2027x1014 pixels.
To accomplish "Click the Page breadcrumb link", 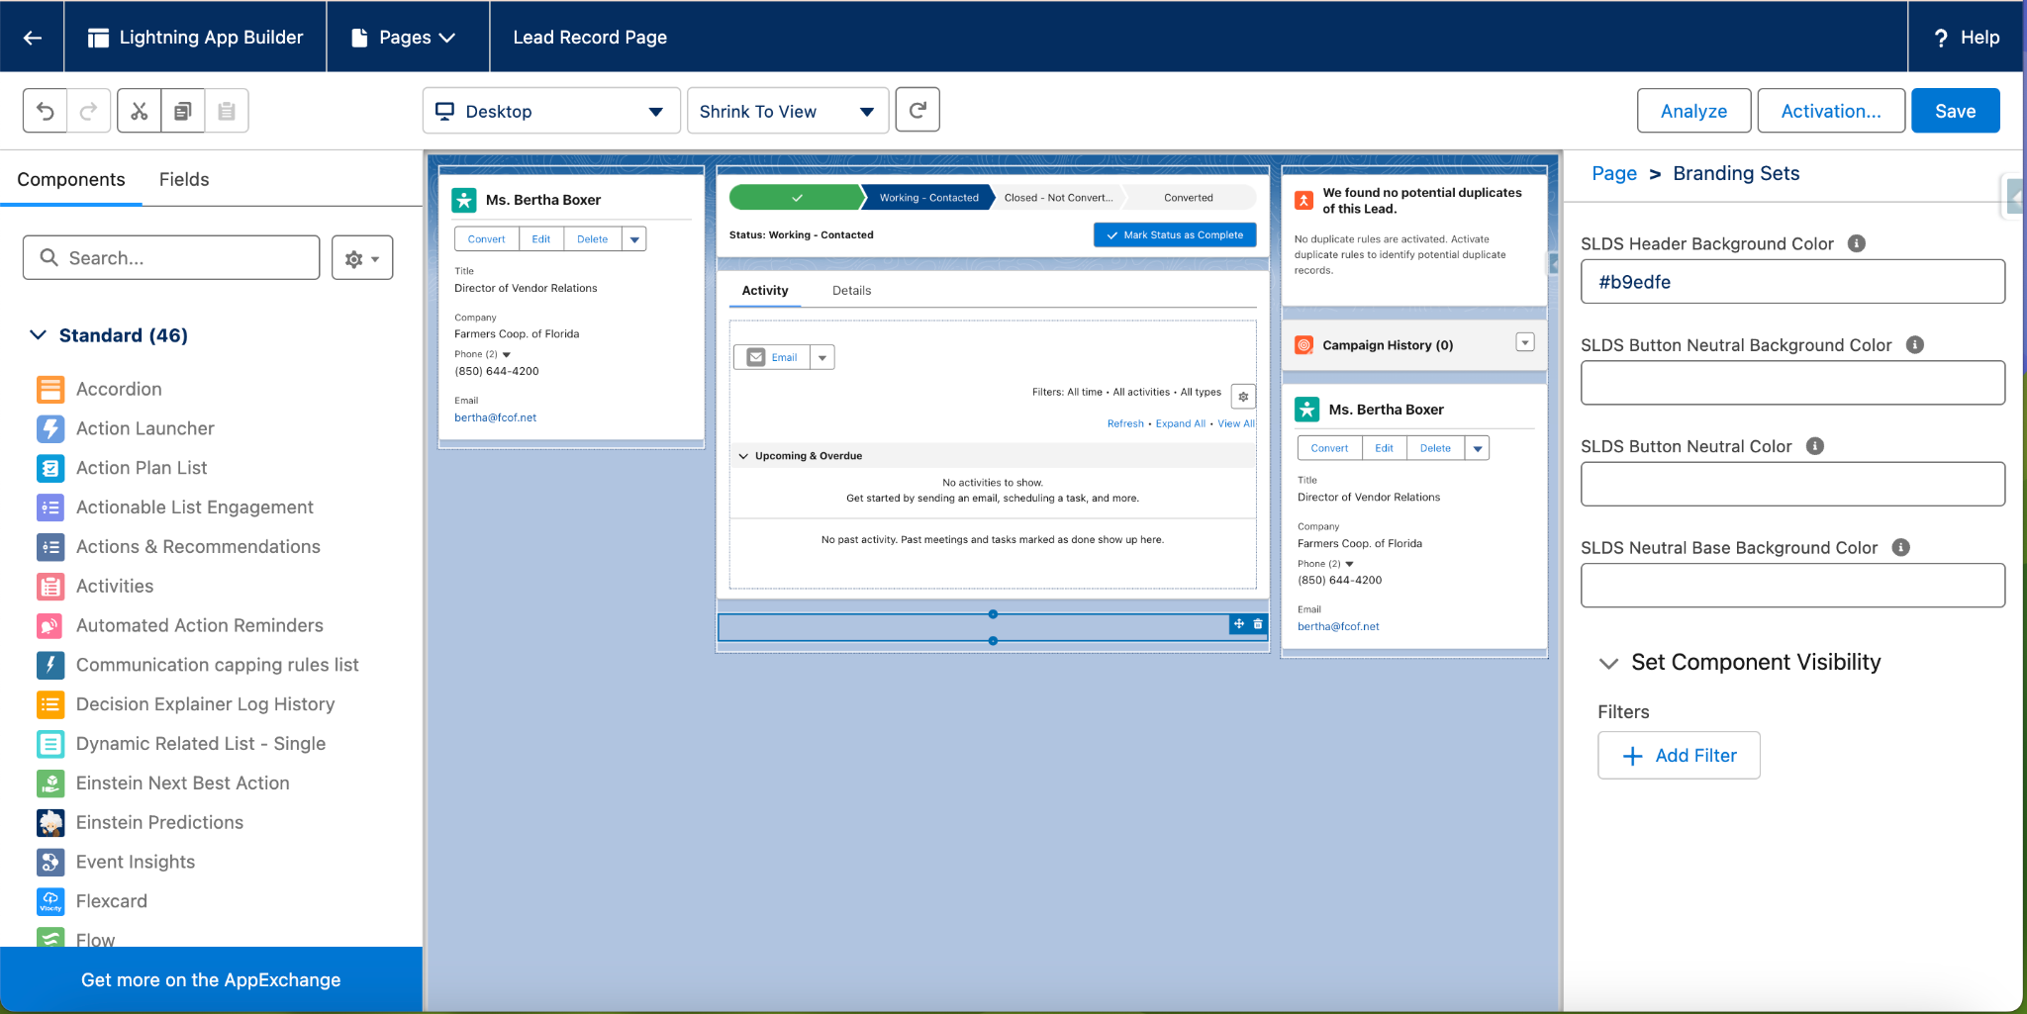I will 1614,173.
